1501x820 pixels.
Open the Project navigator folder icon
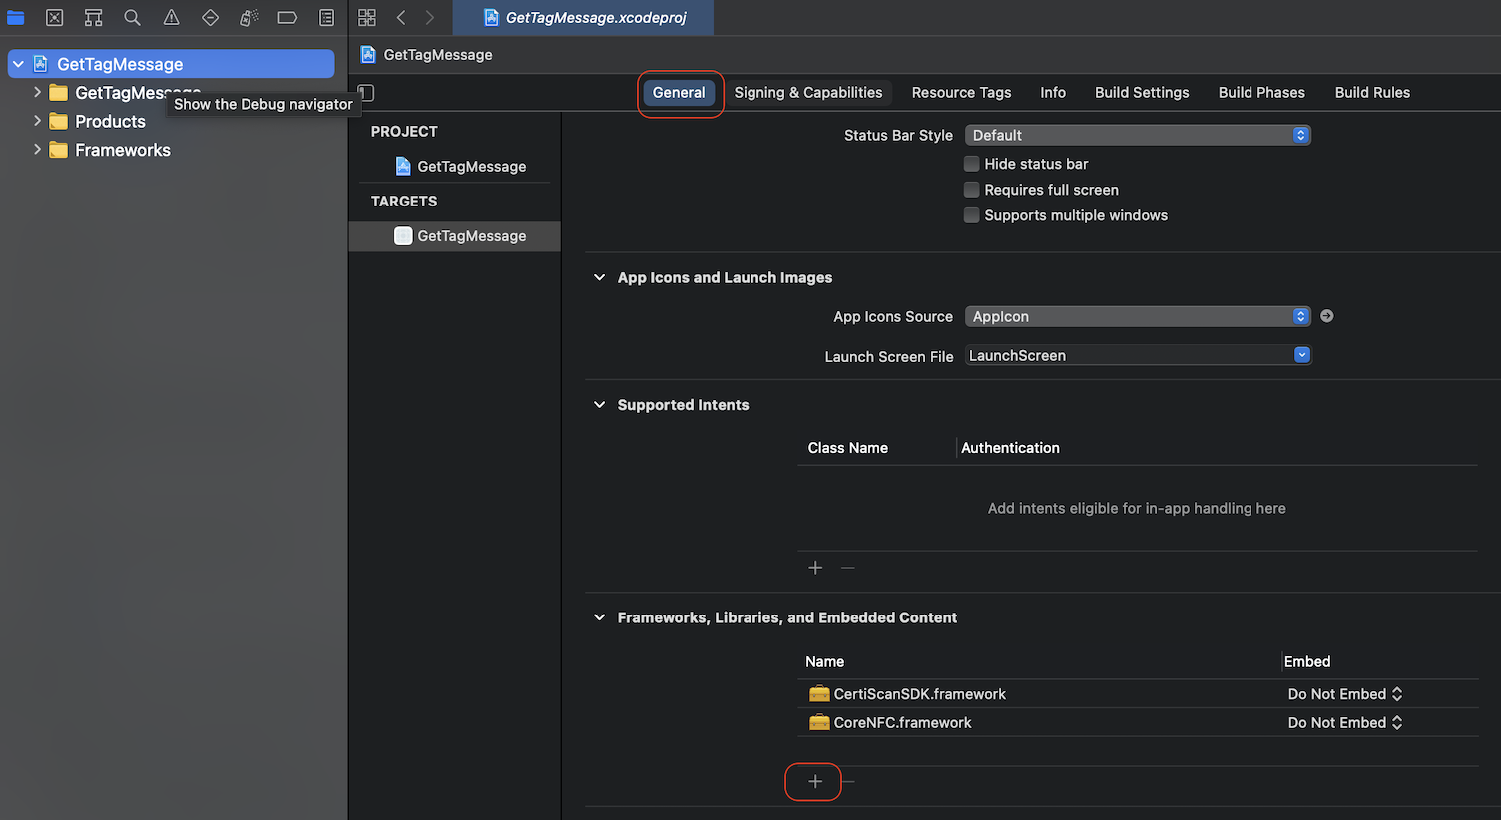(16, 17)
